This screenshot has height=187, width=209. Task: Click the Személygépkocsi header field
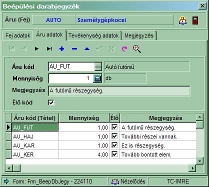124,20
